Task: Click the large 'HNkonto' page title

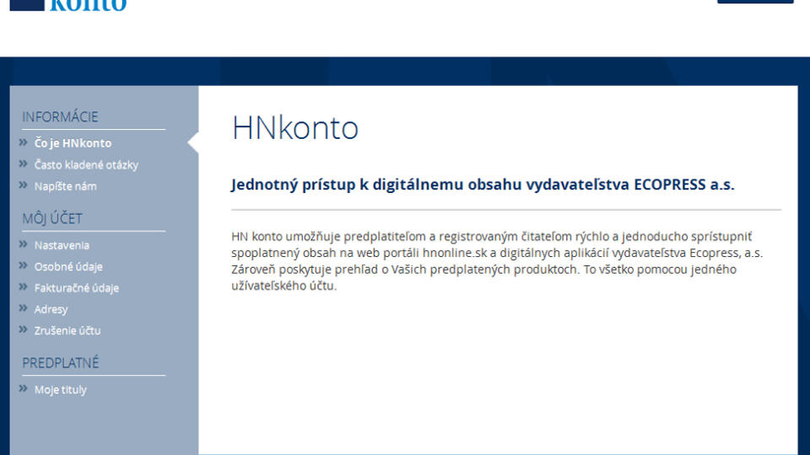Action: [295, 127]
